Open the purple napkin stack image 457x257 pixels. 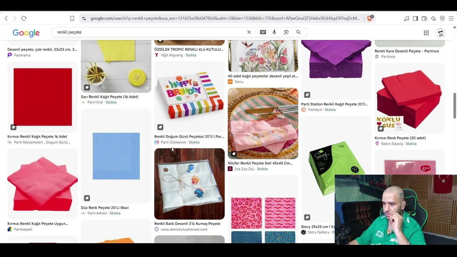(336, 70)
